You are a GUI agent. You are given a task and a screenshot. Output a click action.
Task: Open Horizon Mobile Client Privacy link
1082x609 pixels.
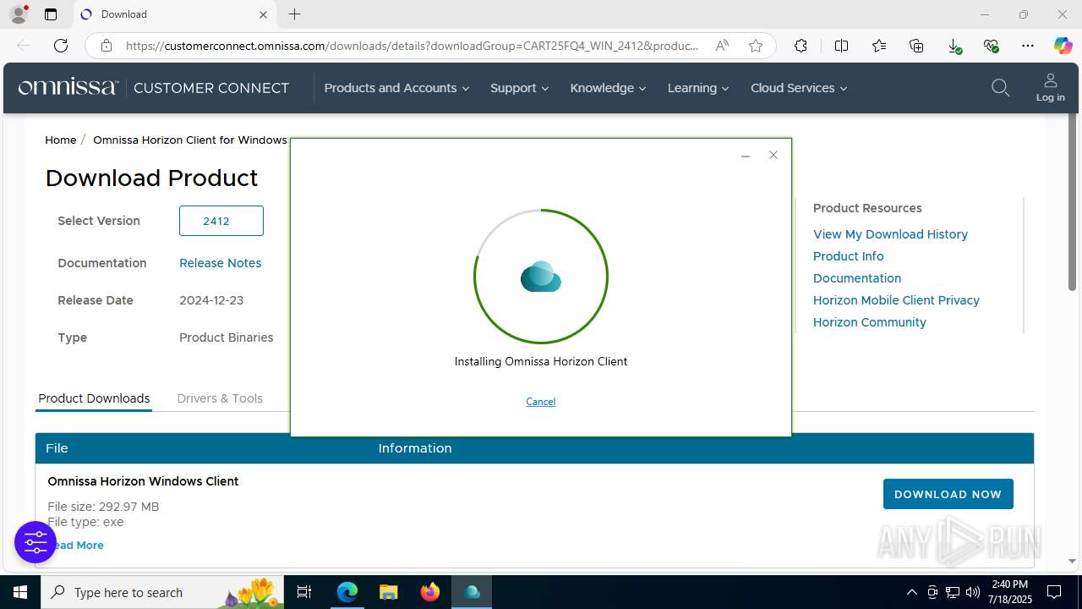click(x=896, y=300)
